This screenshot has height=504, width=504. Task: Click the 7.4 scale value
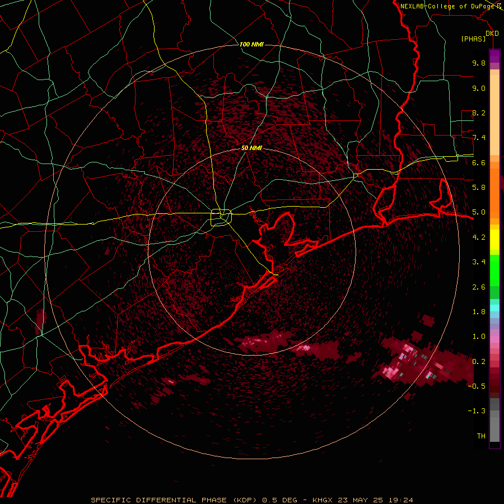coord(479,138)
